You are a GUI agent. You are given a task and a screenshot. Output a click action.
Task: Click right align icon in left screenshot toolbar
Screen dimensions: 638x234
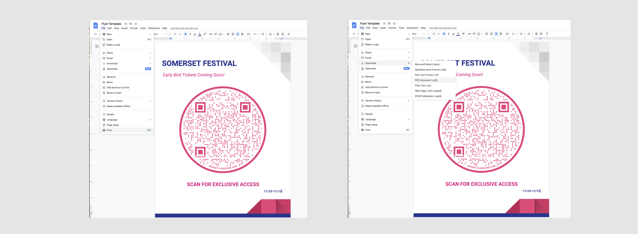(x=238, y=34)
